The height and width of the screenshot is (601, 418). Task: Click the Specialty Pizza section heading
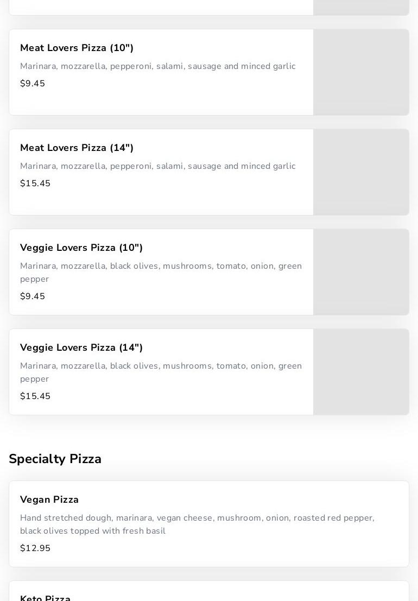[55, 459]
